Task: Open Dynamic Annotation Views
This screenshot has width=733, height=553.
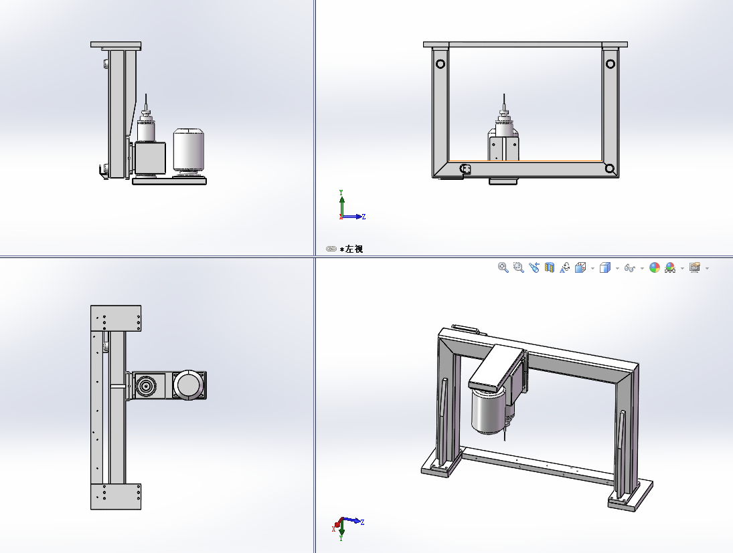Action: coord(565,267)
